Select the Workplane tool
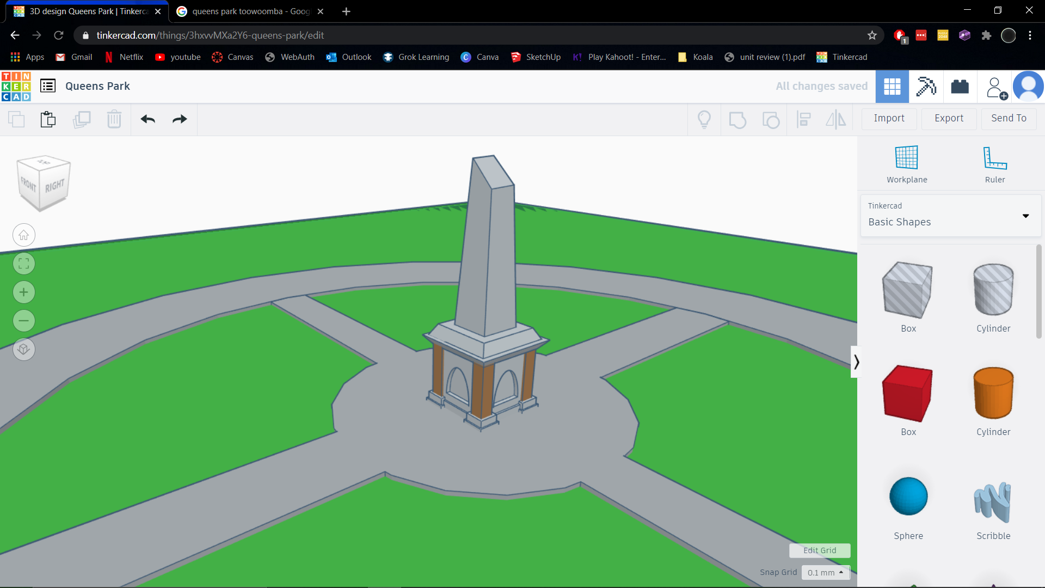1045x588 pixels. point(907,164)
